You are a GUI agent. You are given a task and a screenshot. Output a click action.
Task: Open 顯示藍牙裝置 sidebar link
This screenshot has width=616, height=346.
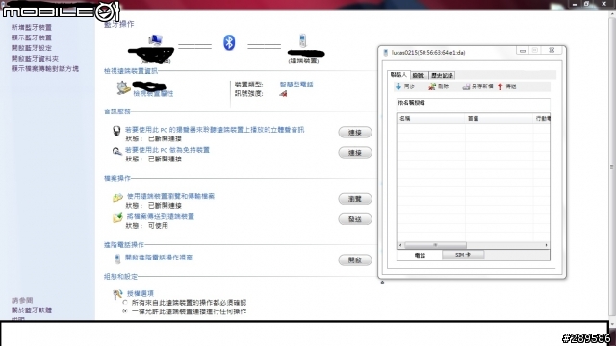tap(32, 37)
